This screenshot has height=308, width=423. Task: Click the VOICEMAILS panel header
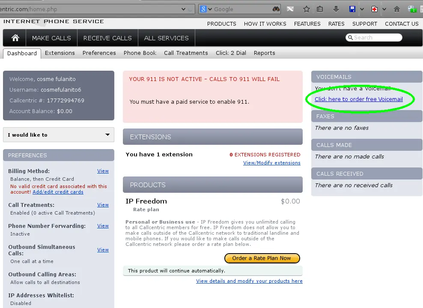[x=366, y=77]
